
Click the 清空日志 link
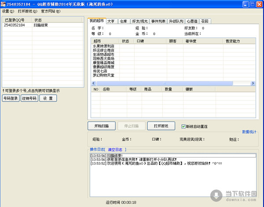115,149
